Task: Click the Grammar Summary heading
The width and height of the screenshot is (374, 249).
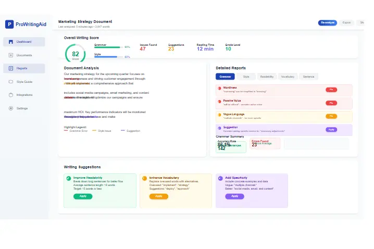Action: point(230,136)
